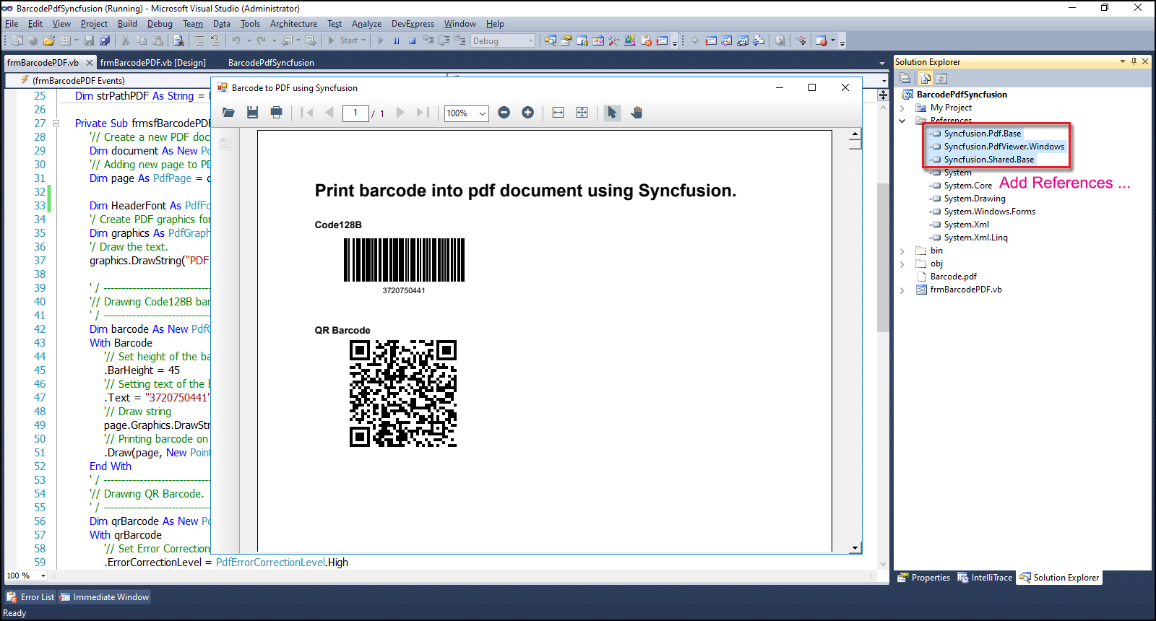This screenshot has width=1156, height=621.
Task: Click Open File icon in Visual Studio toolbar
Action: [49, 41]
